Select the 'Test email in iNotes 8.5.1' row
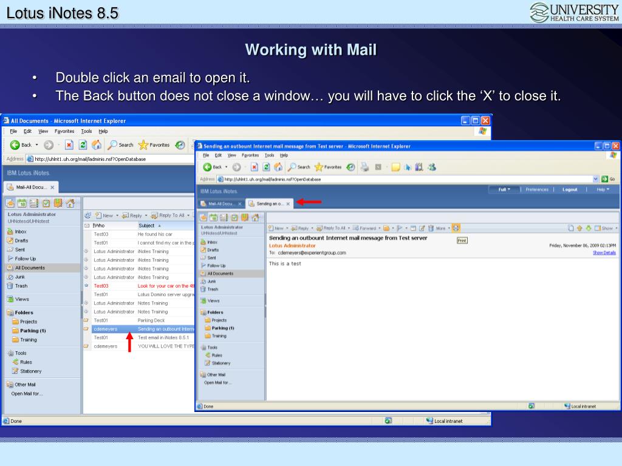 (139, 337)
